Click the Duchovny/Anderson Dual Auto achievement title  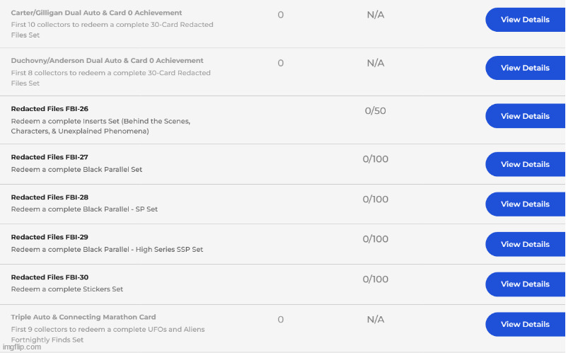(107, 61)
